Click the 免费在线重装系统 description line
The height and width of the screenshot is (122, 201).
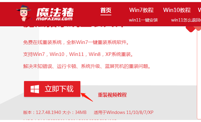tap(76, 42)
